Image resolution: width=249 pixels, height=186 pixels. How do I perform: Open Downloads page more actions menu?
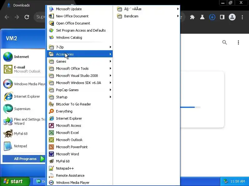point(238,42)
